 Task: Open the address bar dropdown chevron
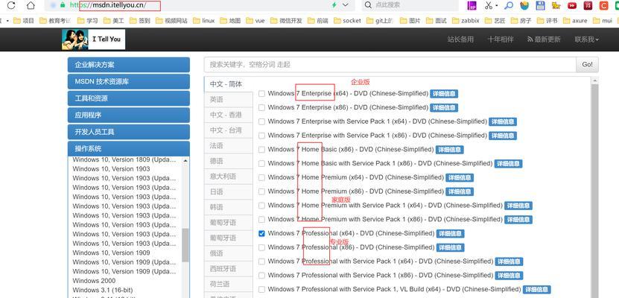pos(346,5)
